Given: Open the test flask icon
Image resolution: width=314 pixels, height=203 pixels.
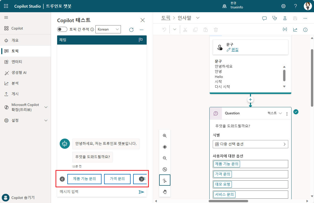Looking at the screenshot, I should 285,18.
